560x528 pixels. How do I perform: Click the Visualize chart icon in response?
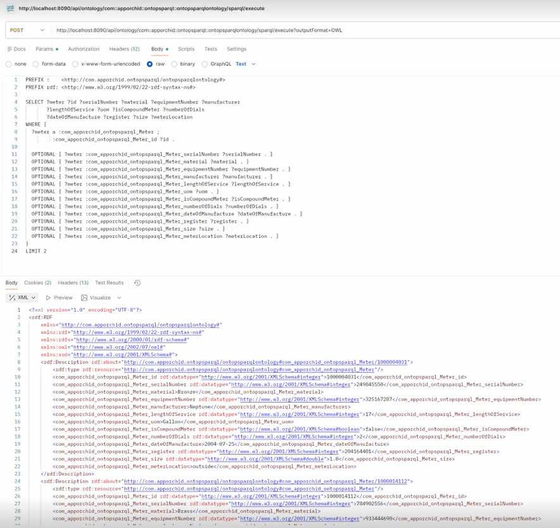(84, 298)
